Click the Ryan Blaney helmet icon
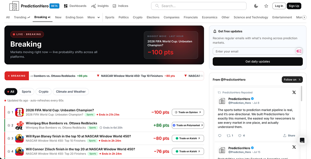Image resolution: width=311 pixels, height=159 pixels. coord(19,138)
